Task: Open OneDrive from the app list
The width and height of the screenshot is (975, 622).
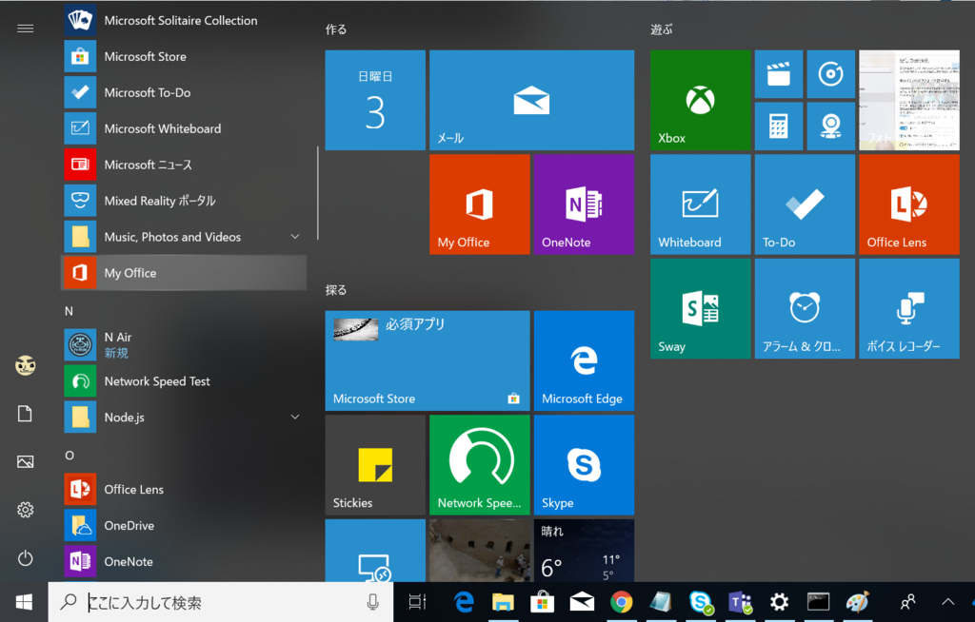Action: 184,525
